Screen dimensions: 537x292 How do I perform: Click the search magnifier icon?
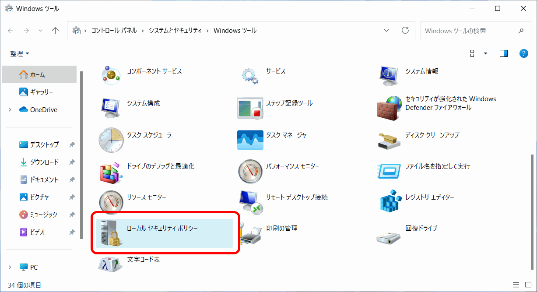521,31
